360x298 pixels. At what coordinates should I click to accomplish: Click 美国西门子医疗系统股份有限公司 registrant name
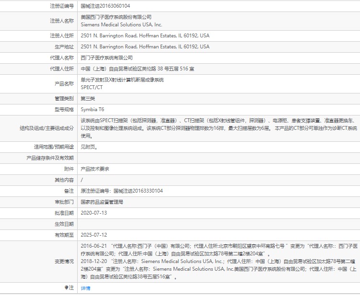pyautogui.click(x=116, y=17)
